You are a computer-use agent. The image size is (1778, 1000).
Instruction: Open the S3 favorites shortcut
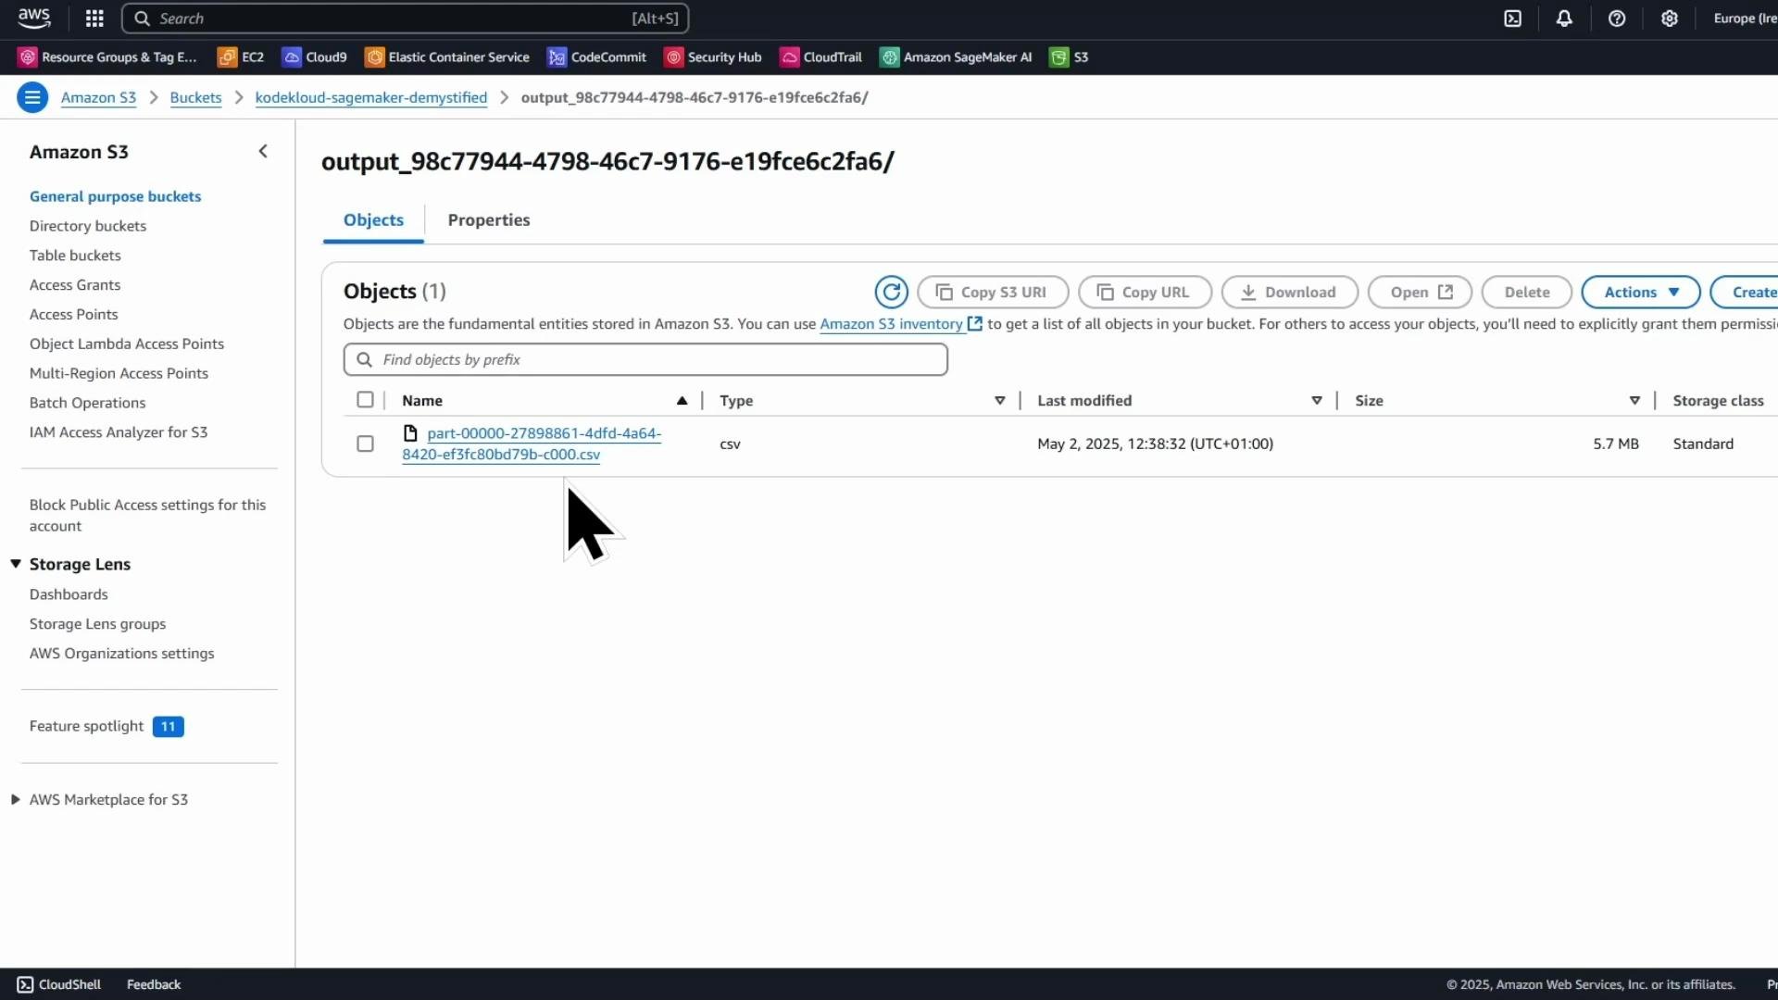point(1069,57)
